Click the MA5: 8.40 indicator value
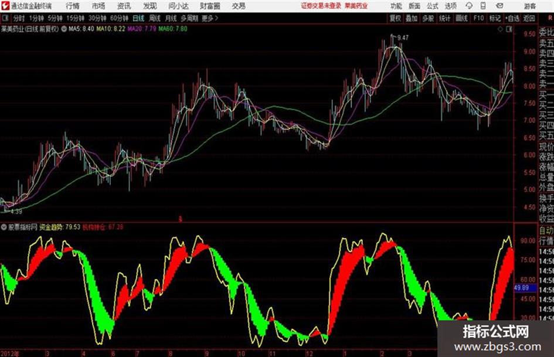 [81, 29]
